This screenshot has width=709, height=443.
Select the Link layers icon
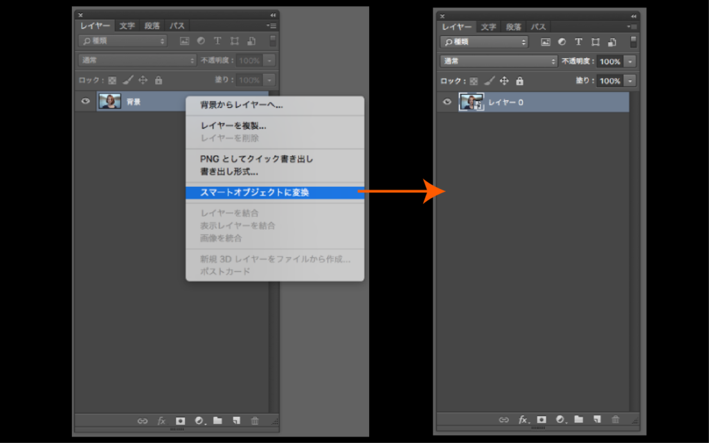(143, 420)
